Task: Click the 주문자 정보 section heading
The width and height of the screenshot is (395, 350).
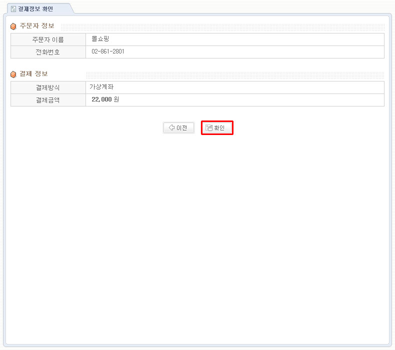Action: (37, 25)
